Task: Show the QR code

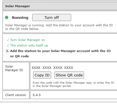Action: pyautogui.click(x=69, y=75)
